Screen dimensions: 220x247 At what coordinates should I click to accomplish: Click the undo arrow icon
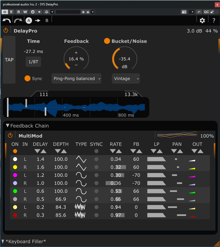7,21
